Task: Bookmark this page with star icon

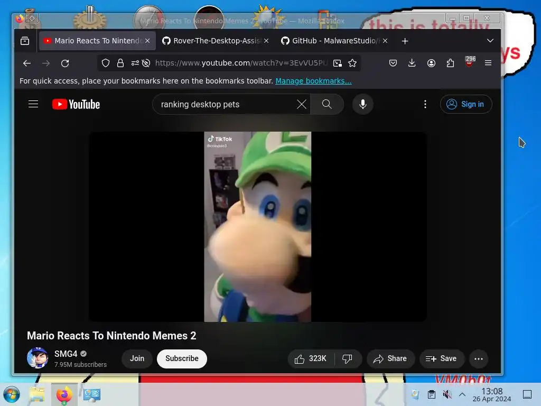Action: tap(352, 63)
